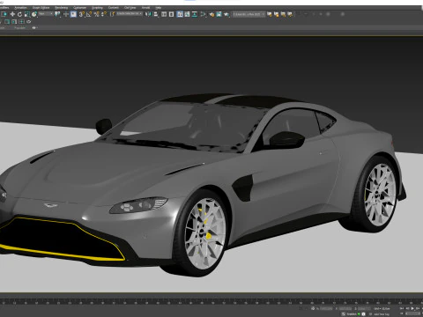423x317 pixels.
Task: Play the animation
Action: click(x=412, y=308)
